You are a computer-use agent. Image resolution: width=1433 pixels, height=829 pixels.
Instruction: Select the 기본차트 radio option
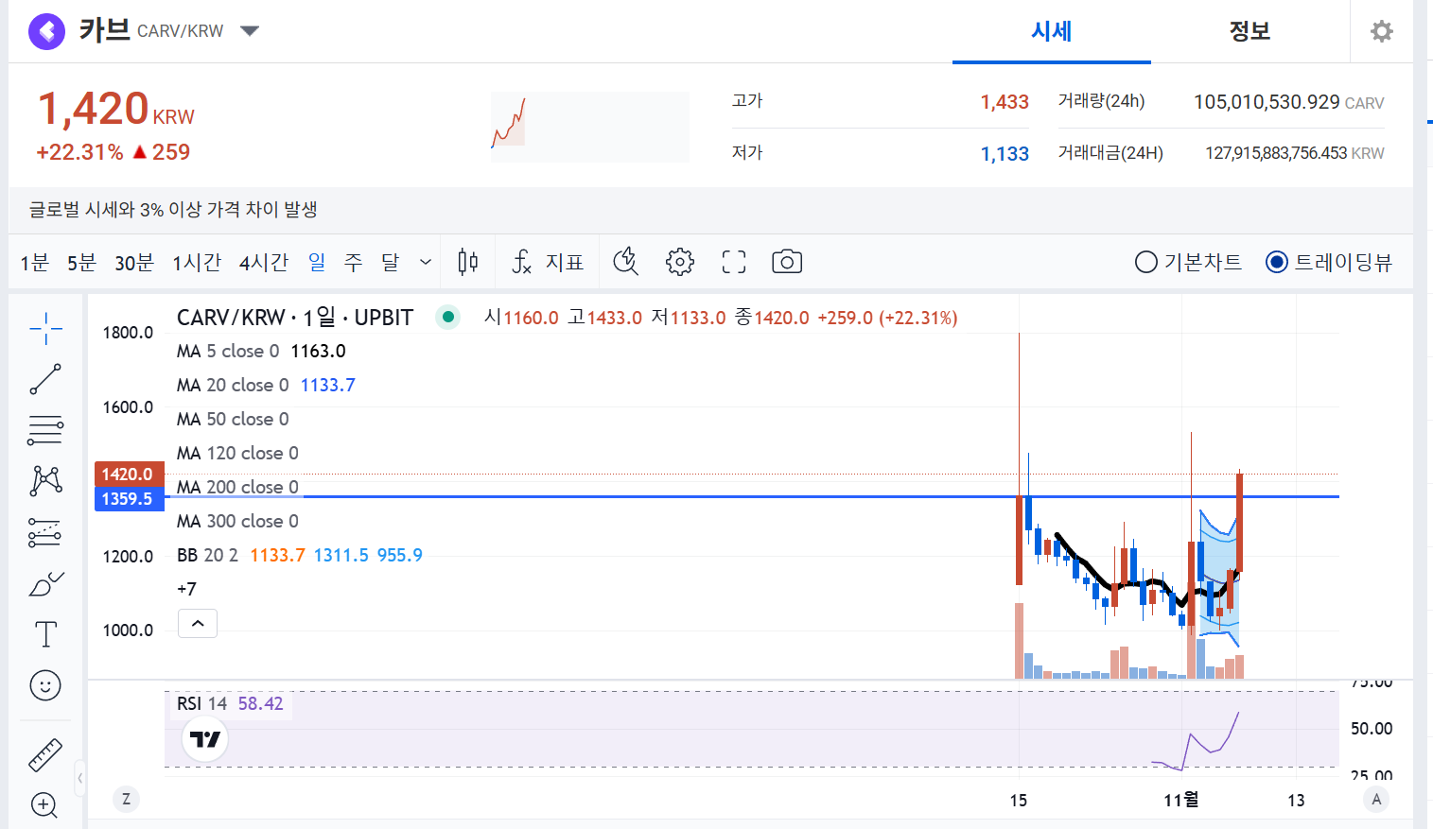coord(1188,262)
